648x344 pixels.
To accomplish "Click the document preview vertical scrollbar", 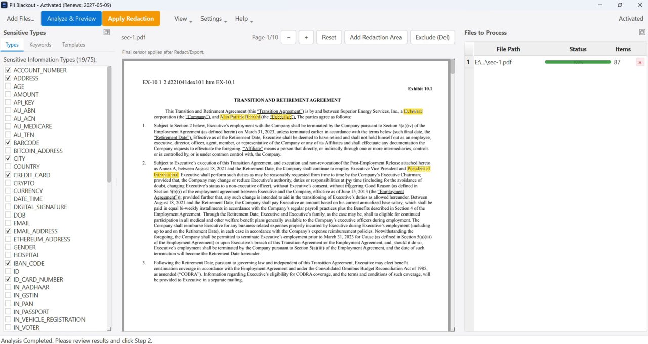I will click(452, 67).
